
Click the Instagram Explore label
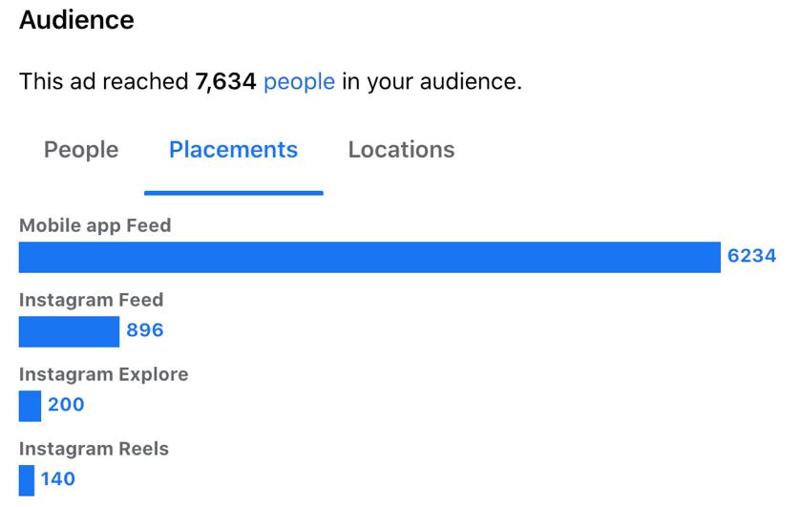pyautogui.click(x=103, y=374)
